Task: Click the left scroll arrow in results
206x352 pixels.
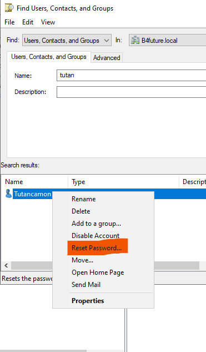Action: click(x=6, y=266)
